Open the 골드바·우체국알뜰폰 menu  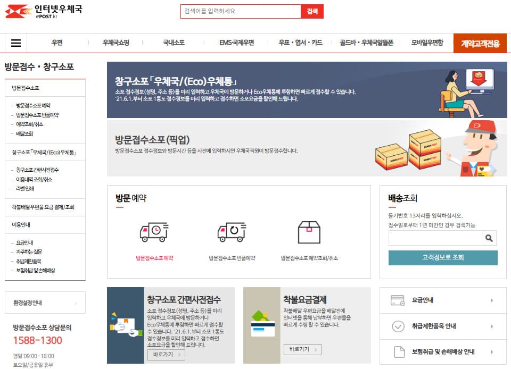(x=366, y=43)
